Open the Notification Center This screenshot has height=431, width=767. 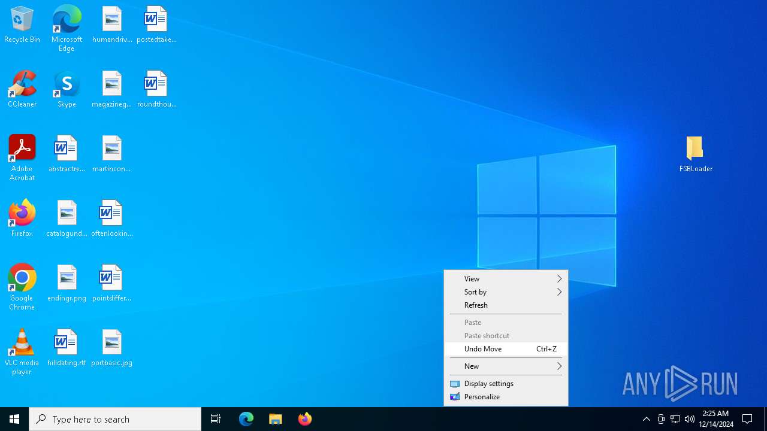747,419
